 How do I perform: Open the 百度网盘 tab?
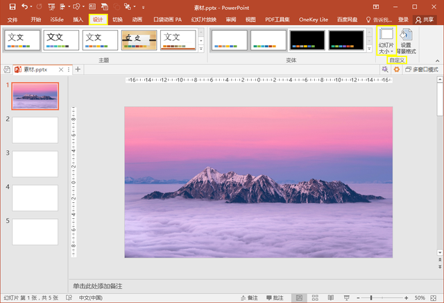(347, 19)
